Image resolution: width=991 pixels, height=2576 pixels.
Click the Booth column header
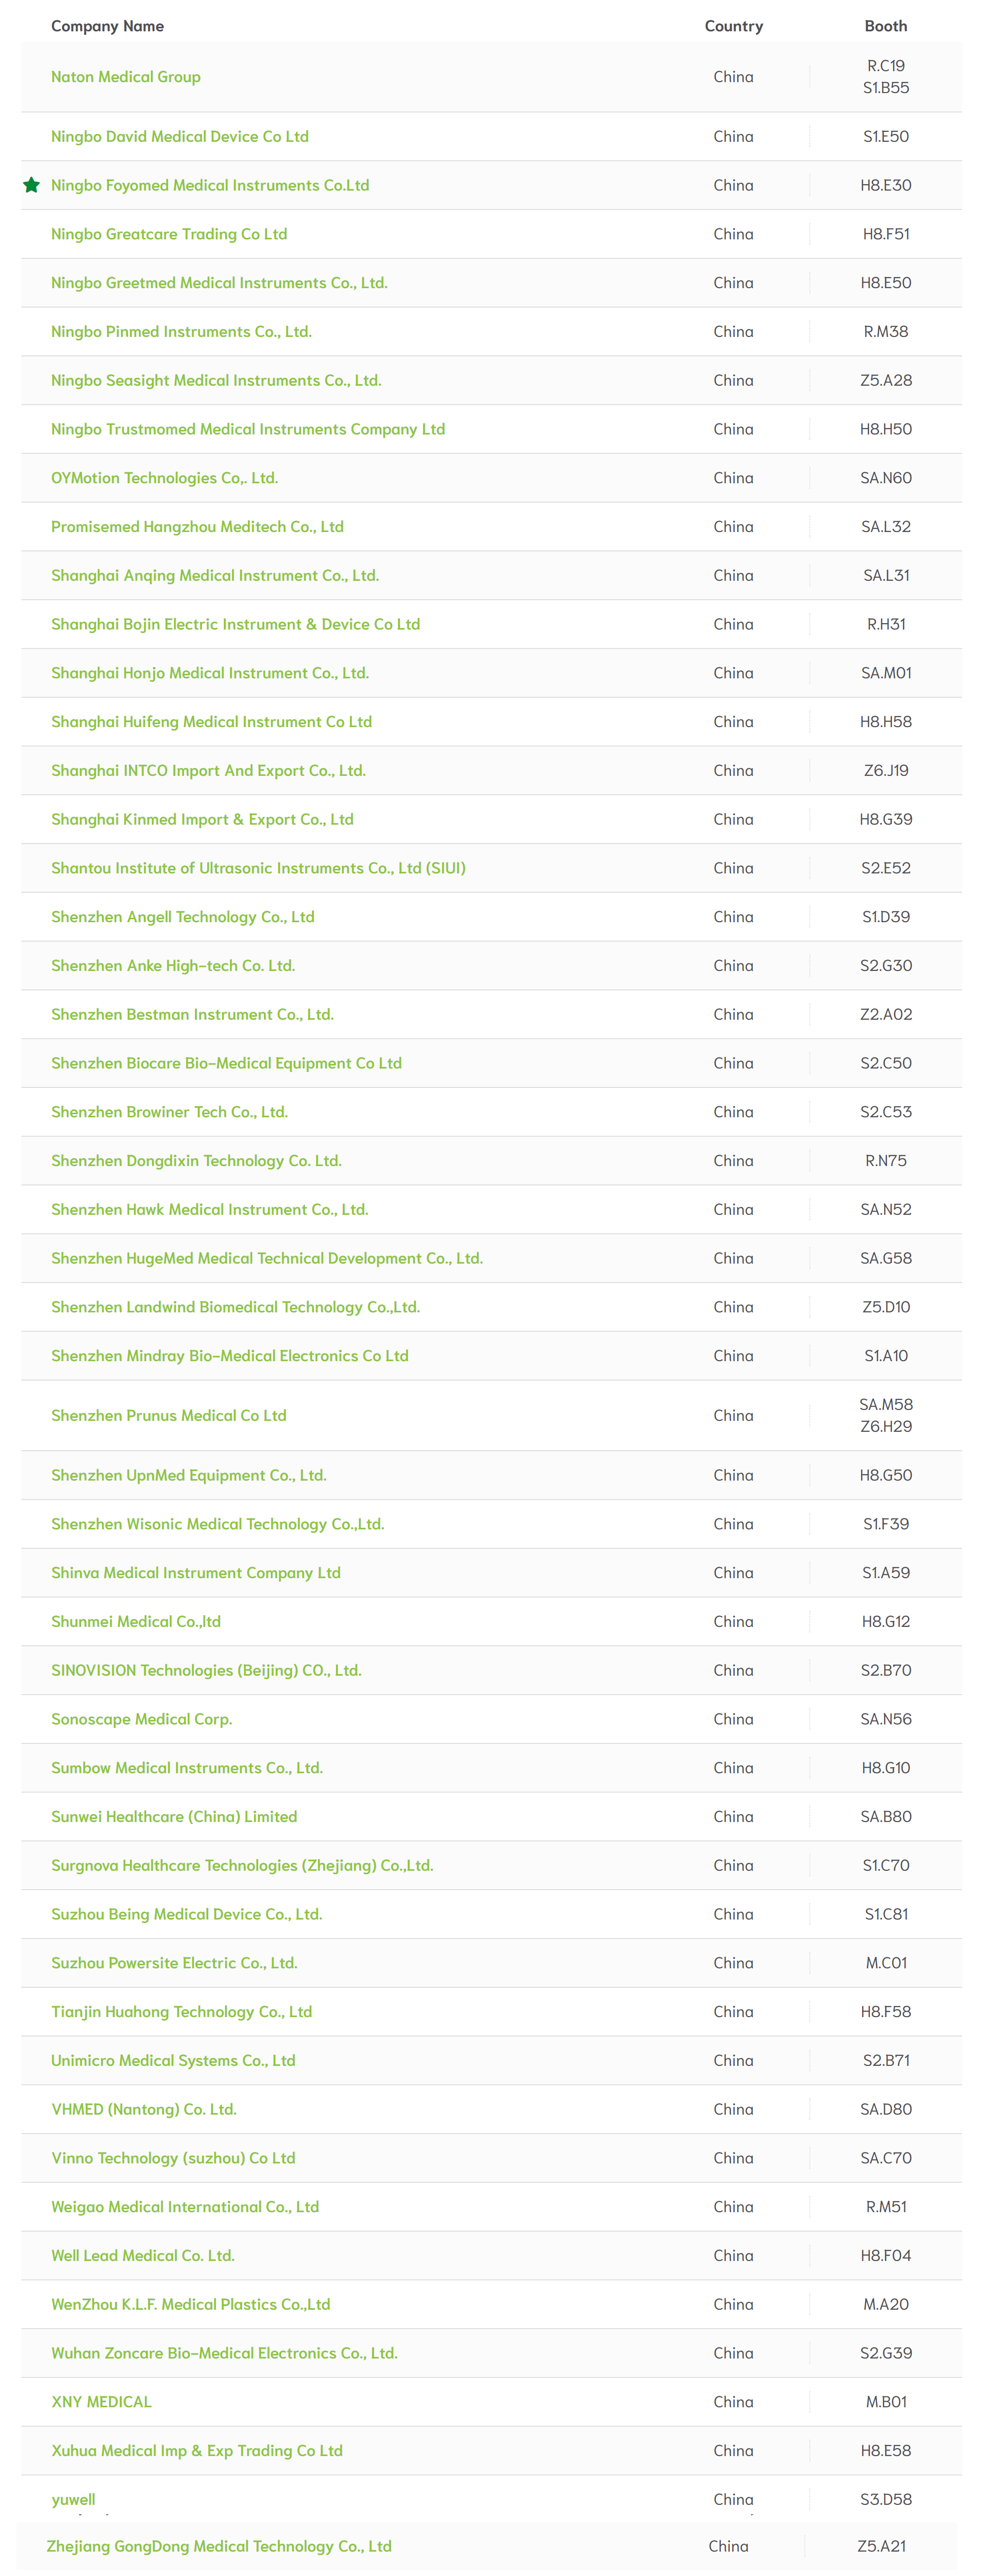coord(886,26)
